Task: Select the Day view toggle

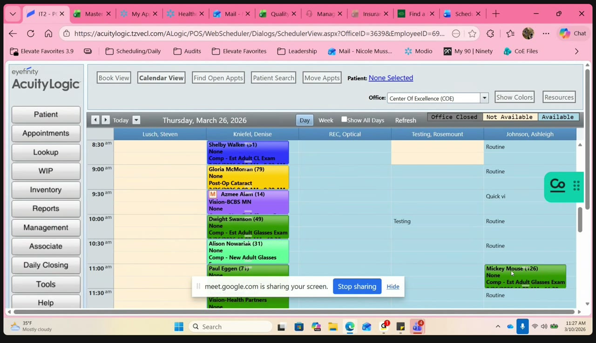Action: (x=305, y=120)
